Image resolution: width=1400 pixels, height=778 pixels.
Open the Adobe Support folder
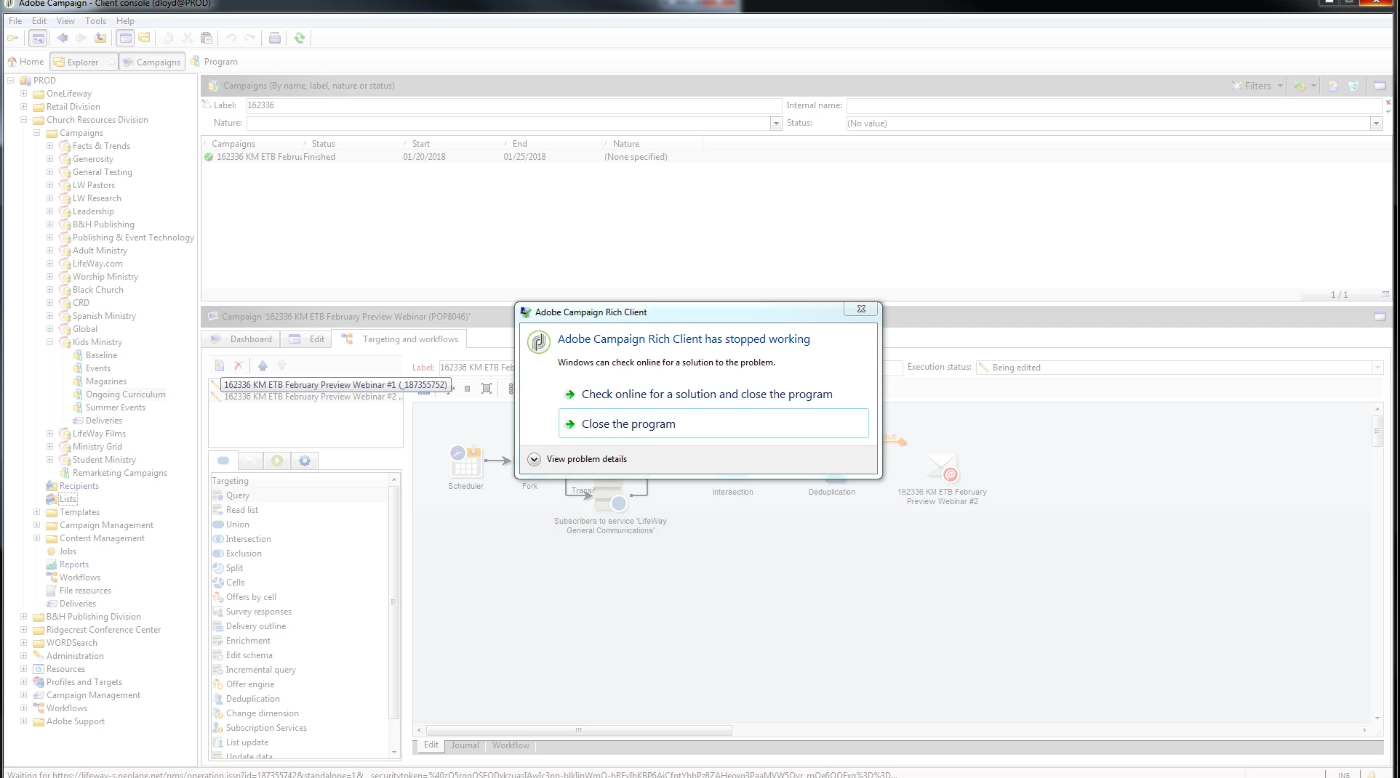76,721
